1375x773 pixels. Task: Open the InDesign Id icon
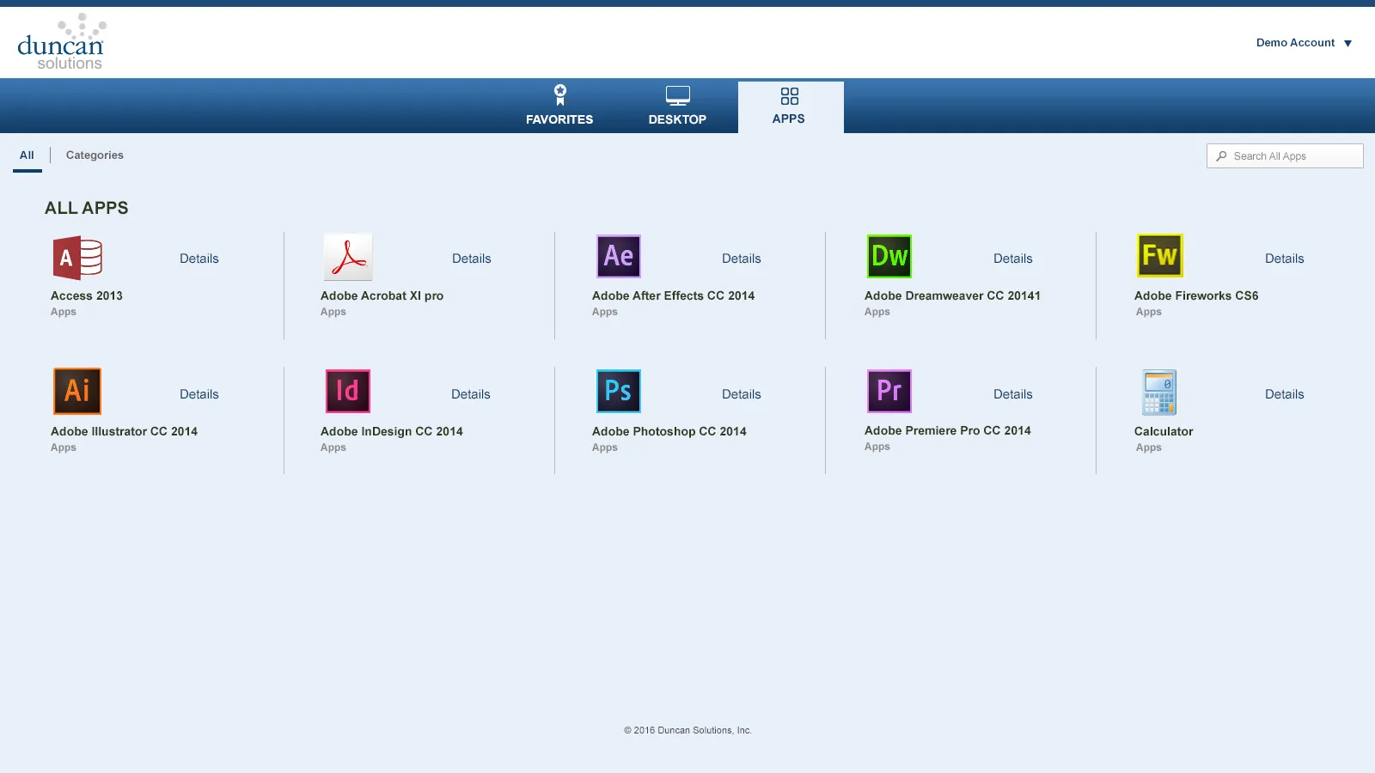pyautogui.click(x=348, y=391)
